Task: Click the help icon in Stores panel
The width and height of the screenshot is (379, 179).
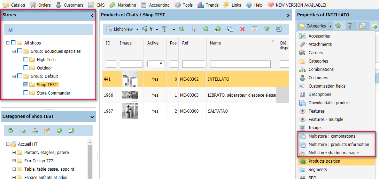Action: tap(10, 30)
